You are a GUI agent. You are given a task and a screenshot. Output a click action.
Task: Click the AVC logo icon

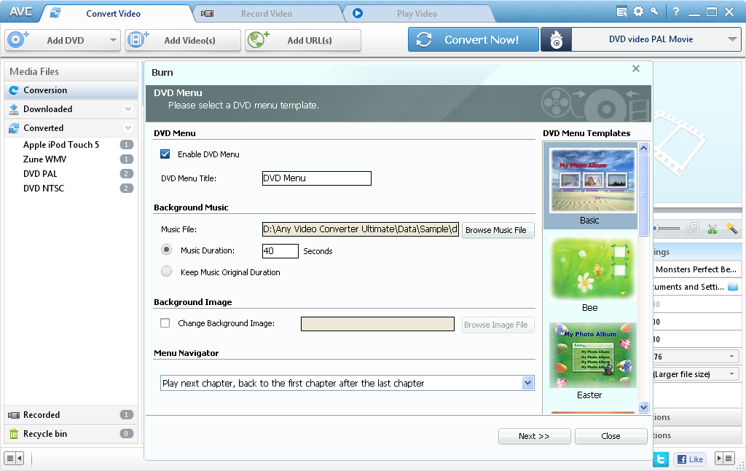(21, 12)
